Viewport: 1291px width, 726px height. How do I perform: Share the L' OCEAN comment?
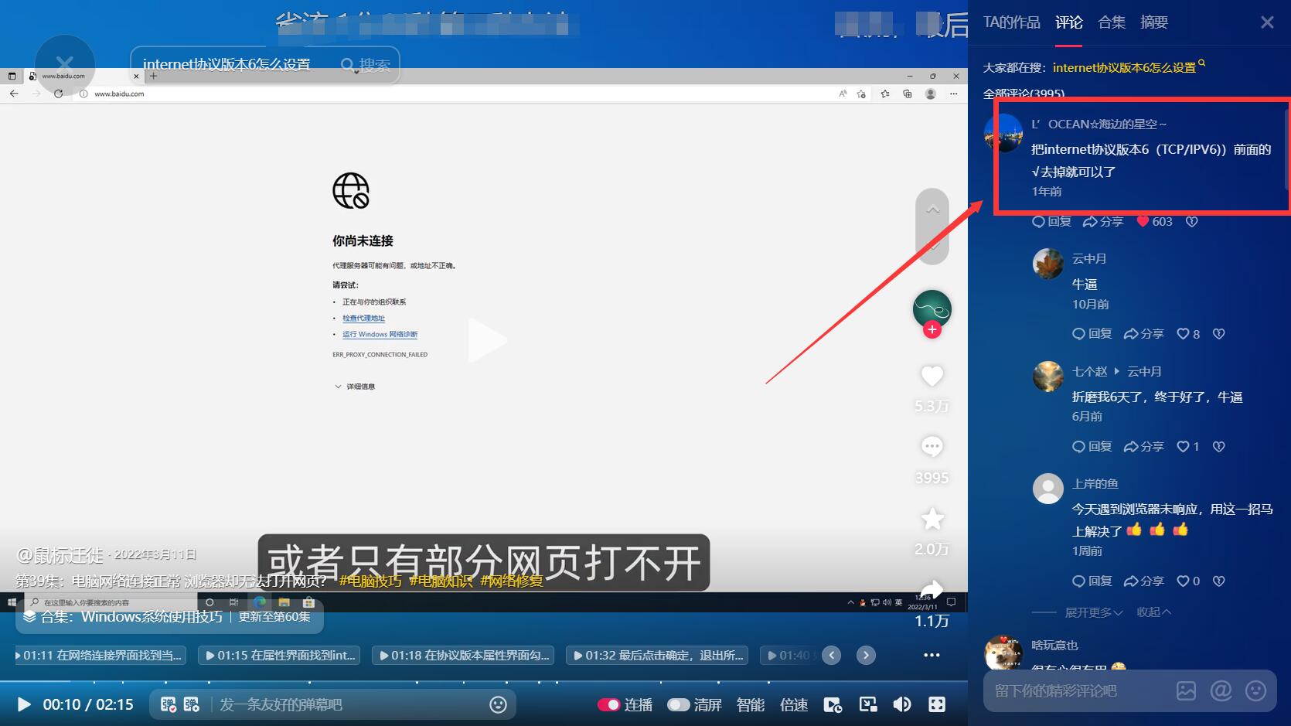tap(1103, 222)
